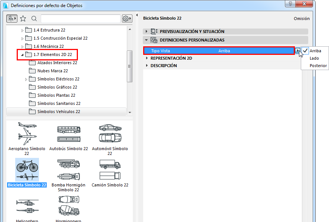Toggle the folder view mode button
The image size is (329, 222).
tap(12, 19)
